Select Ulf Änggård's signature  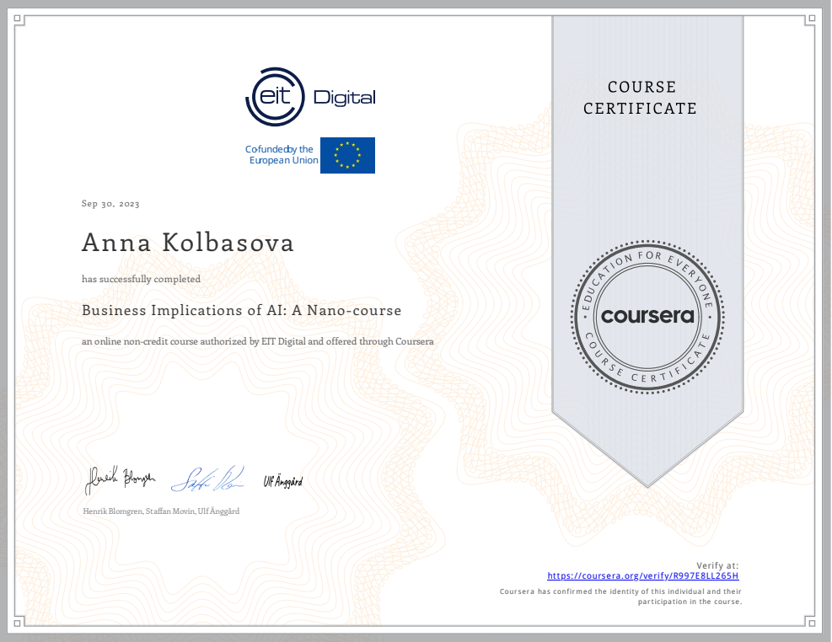coord(282,482)
